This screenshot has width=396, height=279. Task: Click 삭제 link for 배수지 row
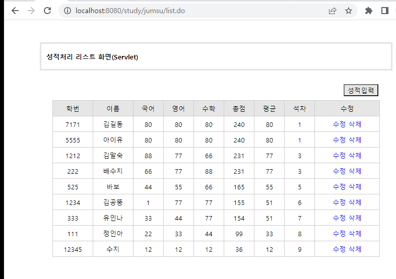tap(355, 171)
